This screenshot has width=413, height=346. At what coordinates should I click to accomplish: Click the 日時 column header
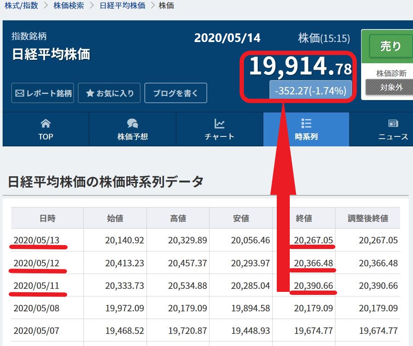[x=48, y=218]
